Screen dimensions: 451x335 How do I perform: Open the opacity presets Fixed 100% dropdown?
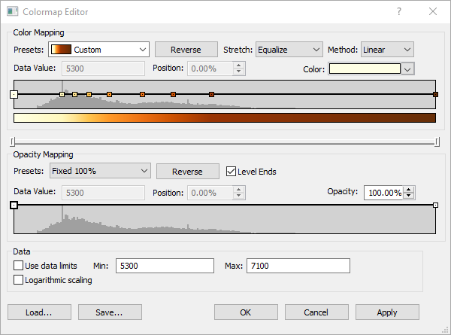100,171
